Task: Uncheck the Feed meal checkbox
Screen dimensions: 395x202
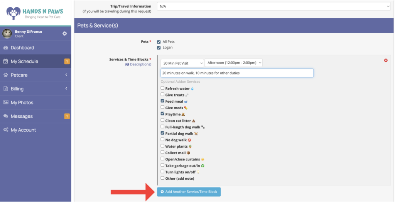Action: click(162, 101)
